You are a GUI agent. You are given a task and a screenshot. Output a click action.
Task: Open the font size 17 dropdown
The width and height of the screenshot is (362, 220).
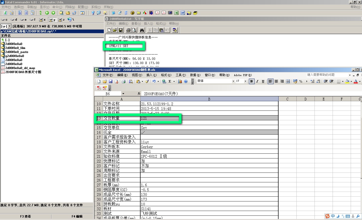click(x=245, y=81)
